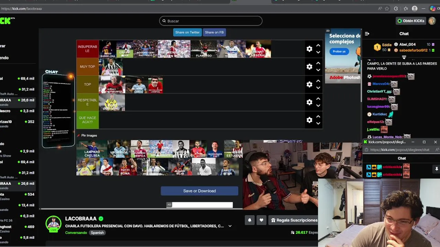
Task: Select Ian Callaghan Liverpool image
Action: 155,84
